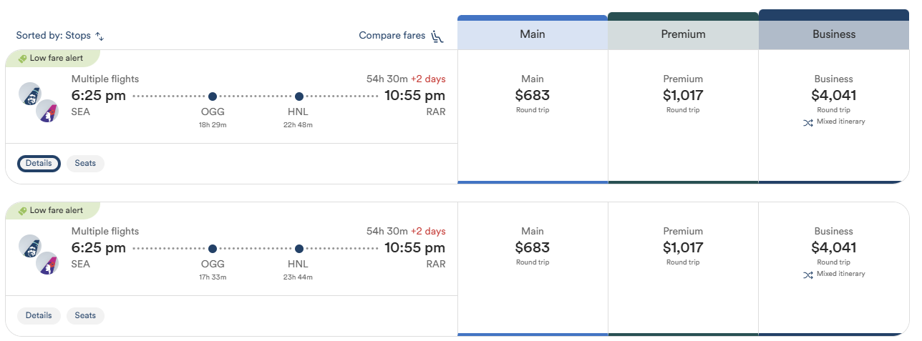Open Seats for the first flight
This screenshot has width=922, height=341.
[85, 163]
